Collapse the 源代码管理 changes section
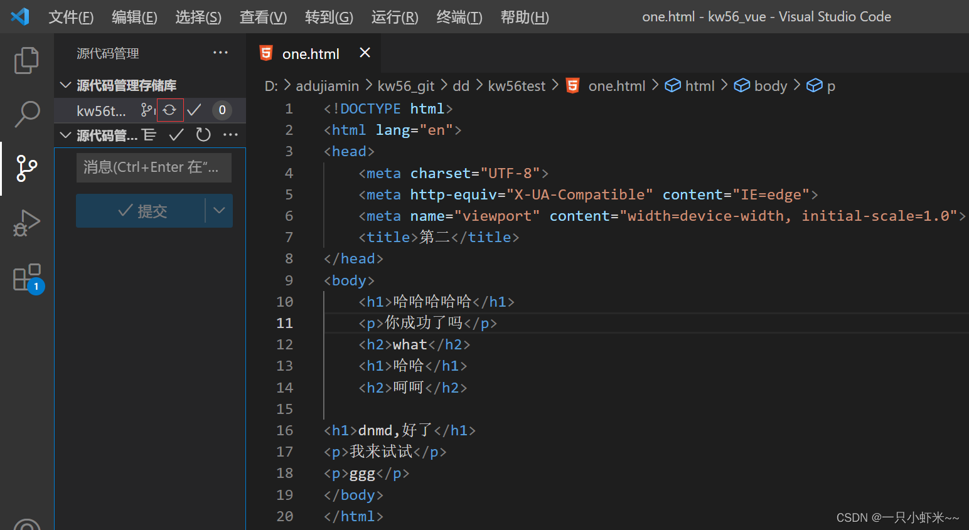This screenshot has height=530, width=969. tap(65, 135)
